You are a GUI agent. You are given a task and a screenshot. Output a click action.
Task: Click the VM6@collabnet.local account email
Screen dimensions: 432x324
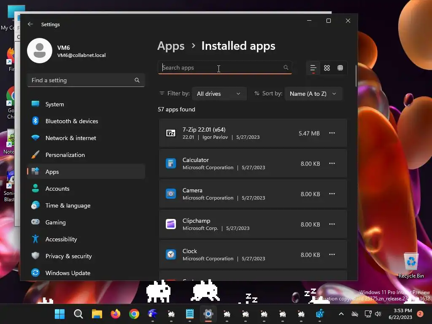tap(81, 55)
